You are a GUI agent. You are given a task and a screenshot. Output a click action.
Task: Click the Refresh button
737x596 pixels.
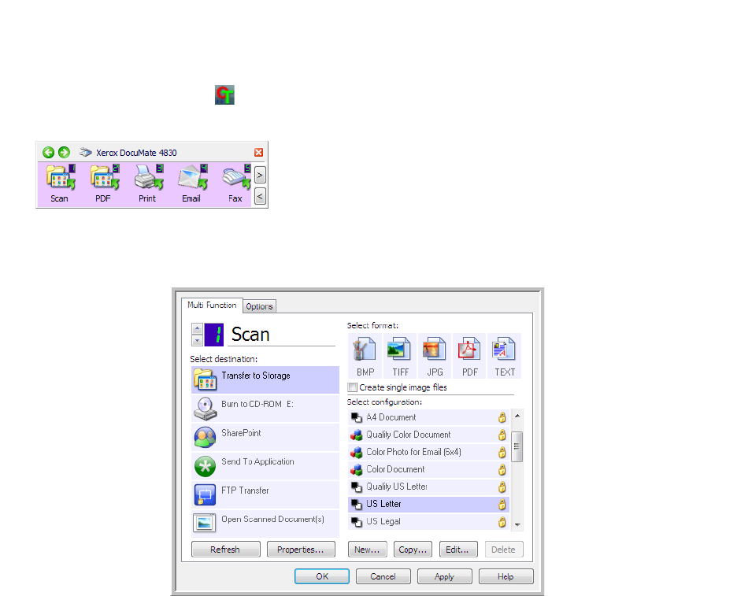pos(226,550)
